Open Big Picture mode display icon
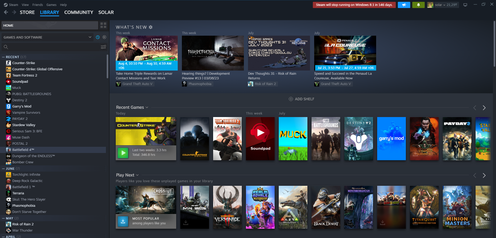The width and height of the screenshot is (496, 238). coord(465,5)
